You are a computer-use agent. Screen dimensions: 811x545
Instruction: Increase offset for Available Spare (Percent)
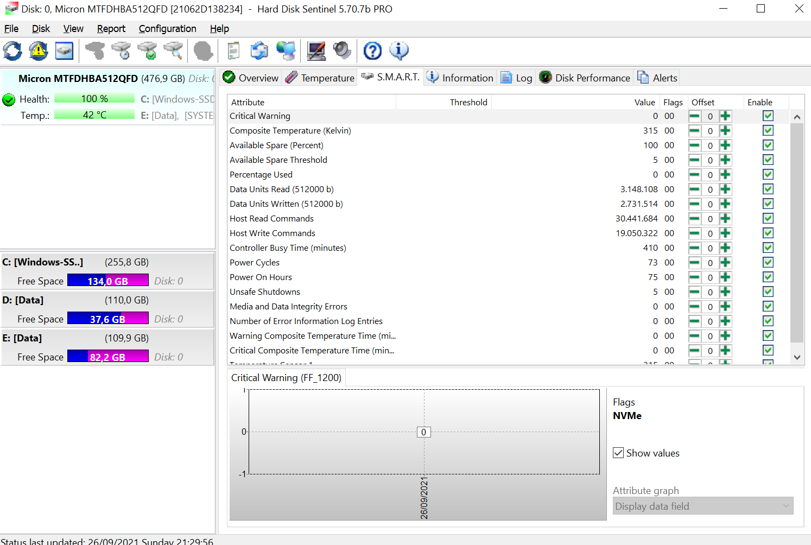726,145
